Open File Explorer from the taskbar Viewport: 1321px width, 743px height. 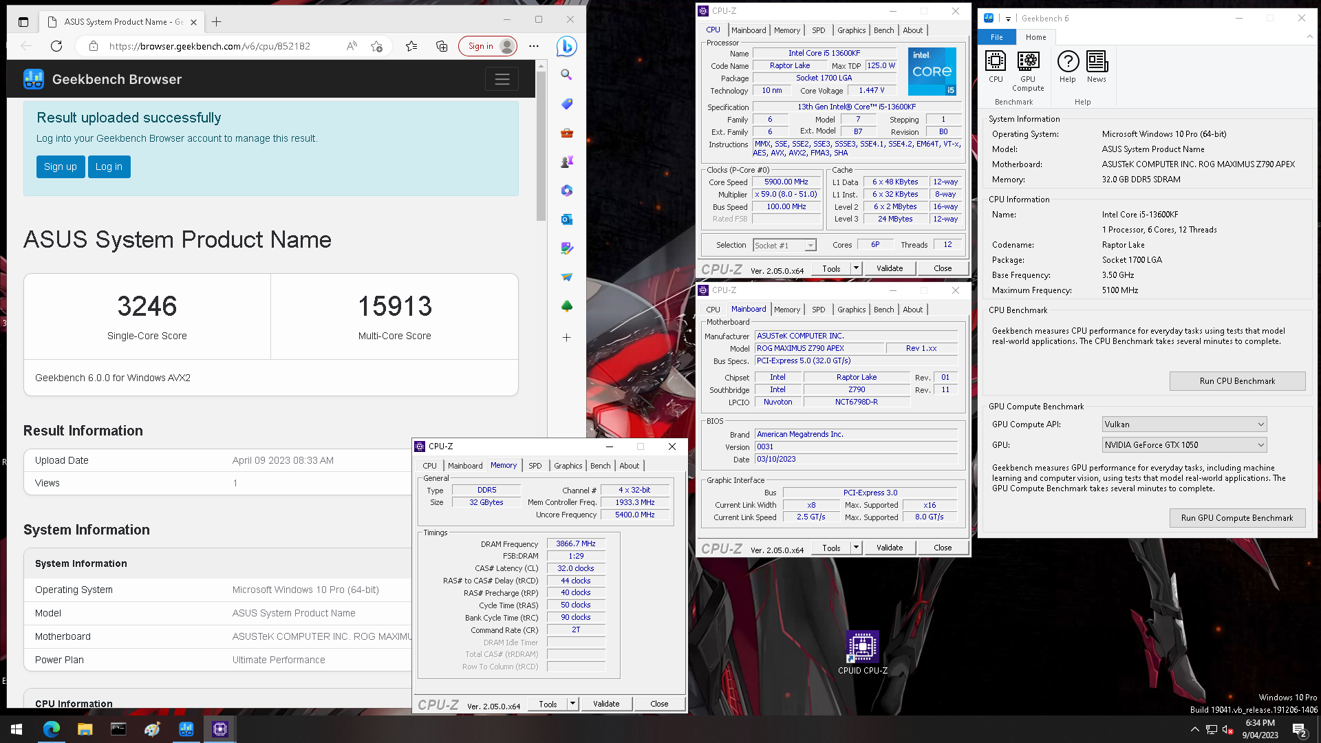coord(85,729)
